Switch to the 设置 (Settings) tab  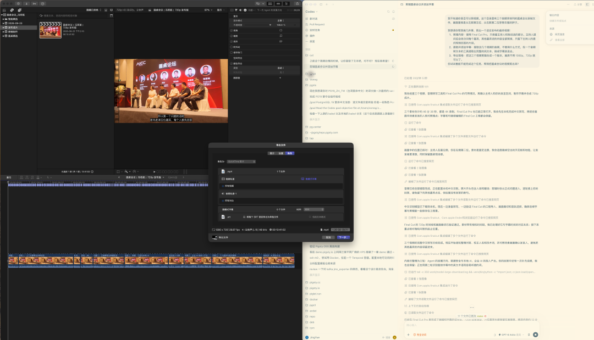point(281,153)
